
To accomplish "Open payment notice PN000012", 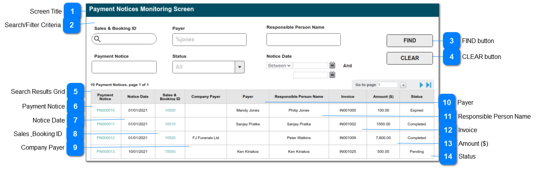I will [x=106, y=138].
